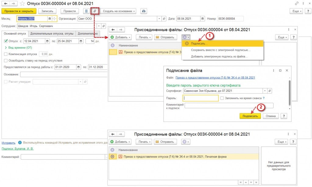Toggle the Отпуск checkbox
Viewport: 312px width, 187px height.
coord(6,41)
